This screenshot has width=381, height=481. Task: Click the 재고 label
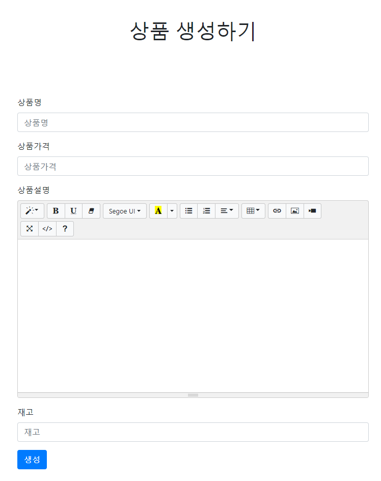pos(25,412)
